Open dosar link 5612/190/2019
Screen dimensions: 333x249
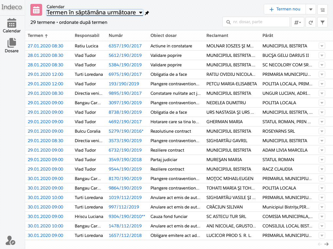coord(125,56)
